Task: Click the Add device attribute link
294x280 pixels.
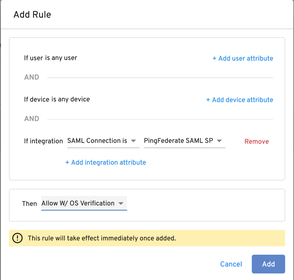Action: [x=239, y=100]
